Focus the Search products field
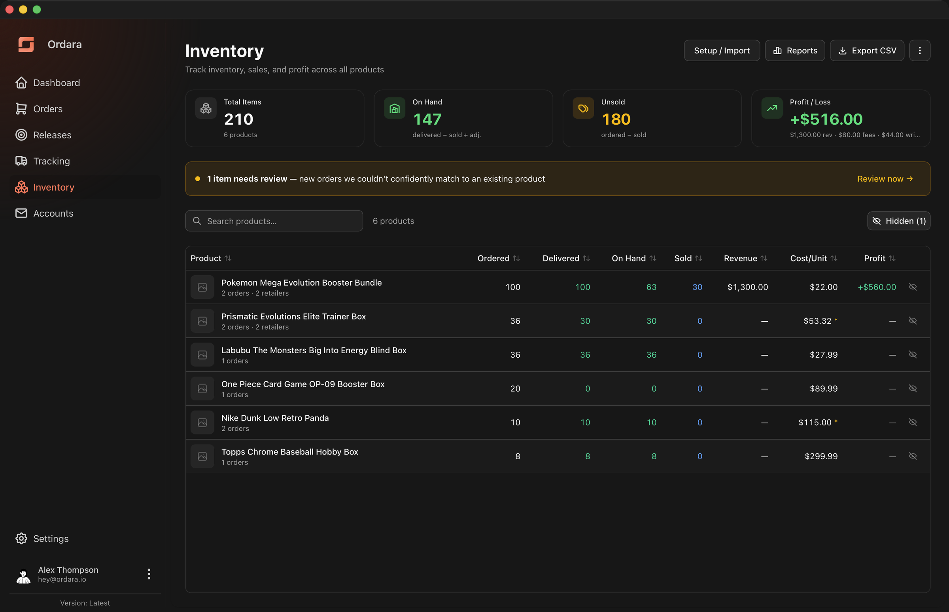Image resolution: width=949 pixels, height=612 pixels. click(274, 221)
